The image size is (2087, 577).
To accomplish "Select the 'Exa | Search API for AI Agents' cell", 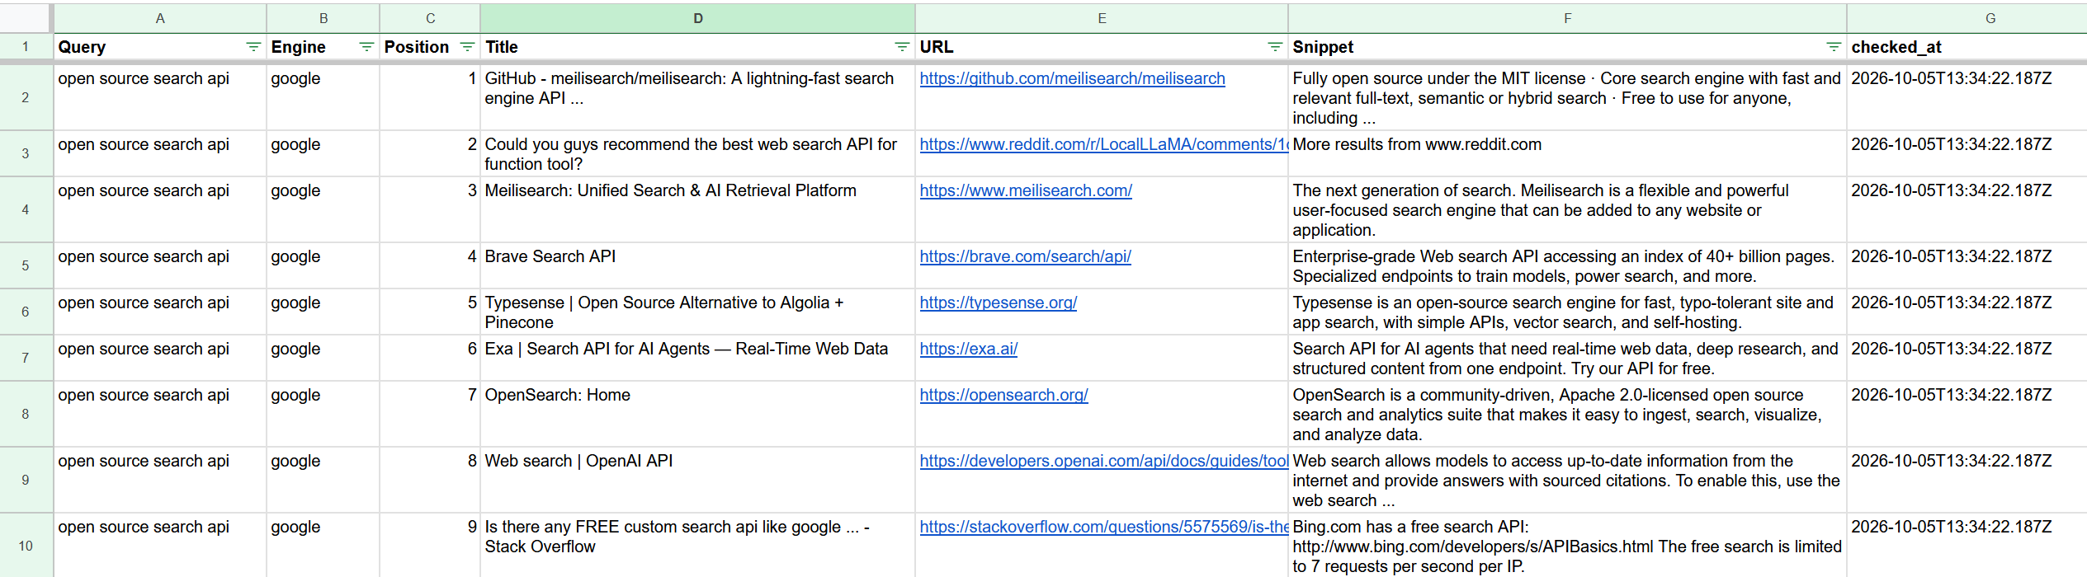I will click(698, 358).
